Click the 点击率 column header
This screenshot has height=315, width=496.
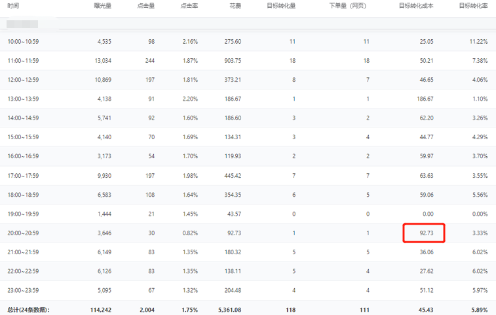189,6
